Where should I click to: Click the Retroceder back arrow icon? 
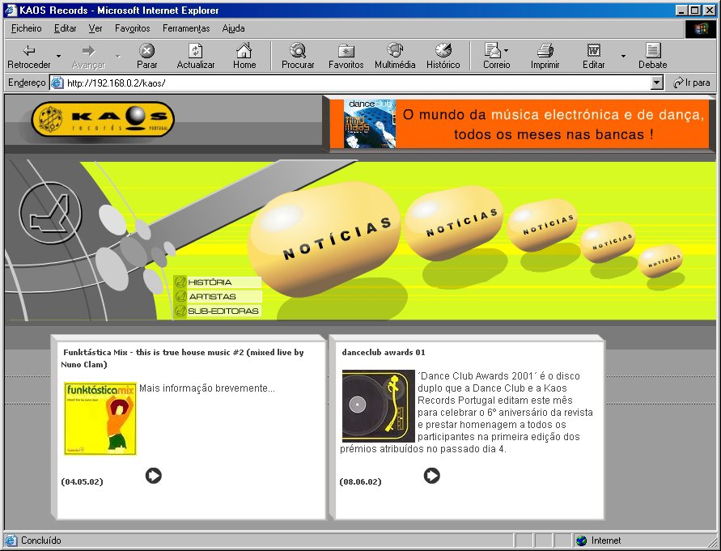coord(29,50)
